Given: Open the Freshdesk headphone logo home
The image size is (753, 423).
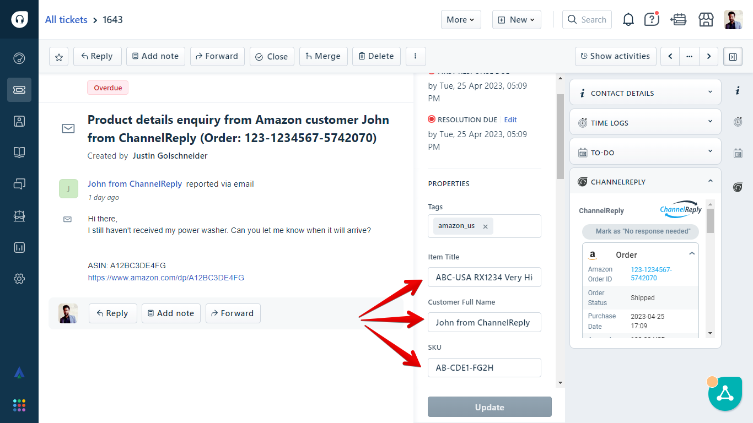Looking at the screenshot, I should [19, 19].
